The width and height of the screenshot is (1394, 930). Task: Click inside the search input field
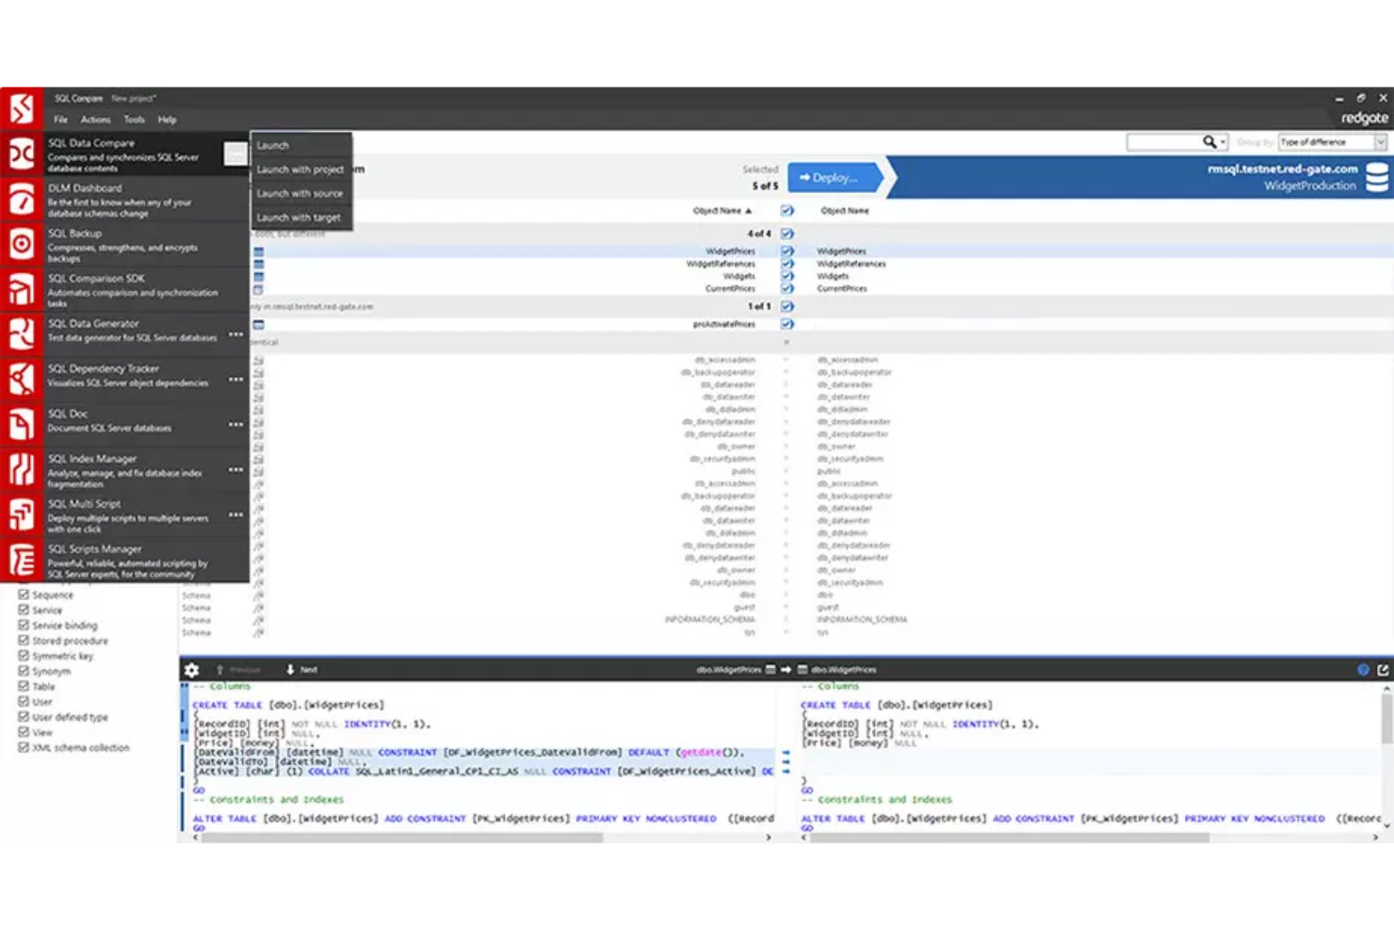1168,141
